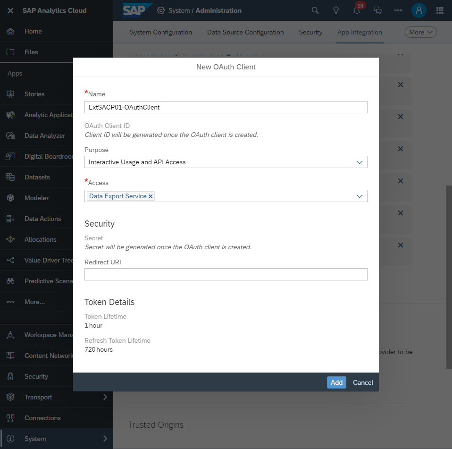The width and height of the screenshot is (452, 449).
Task: Click the search magnifier icon
Action: click(x=315, y=11)
